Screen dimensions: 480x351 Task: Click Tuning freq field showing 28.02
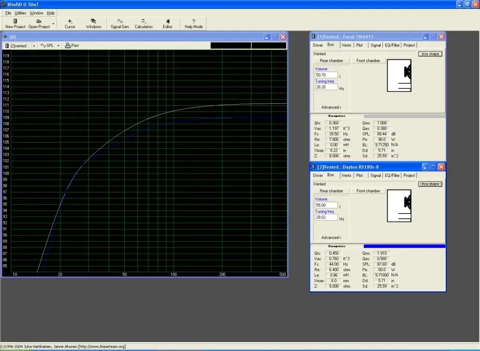326,217
